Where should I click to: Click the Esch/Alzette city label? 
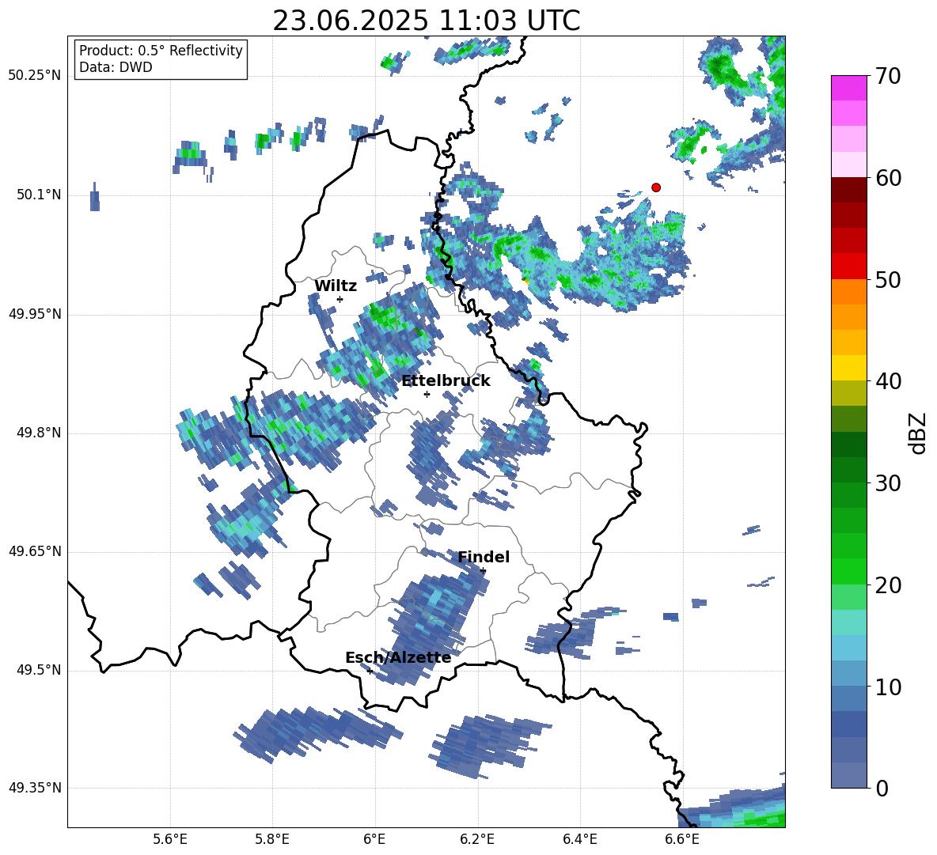pyautogui.click(x=398, y=657)
